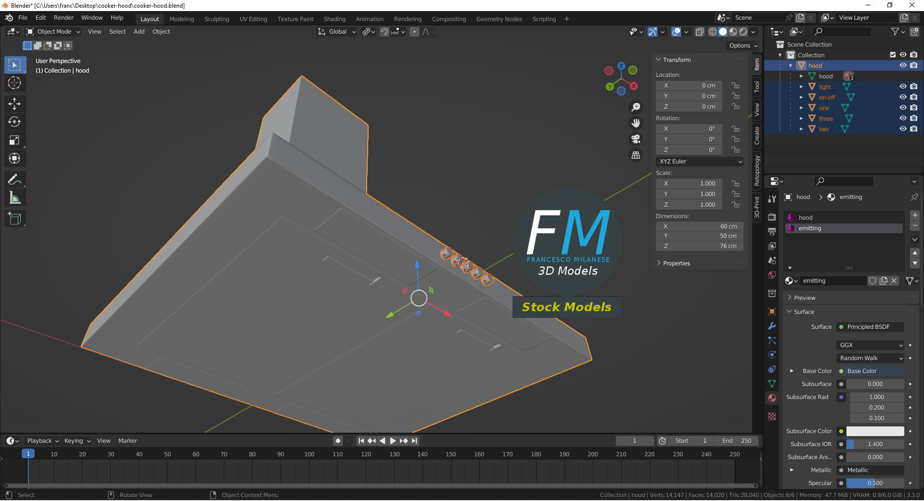Adjust the Specular 0.500 slider
The width and height of the screenshot is (924, 501).
coord(875,483)
